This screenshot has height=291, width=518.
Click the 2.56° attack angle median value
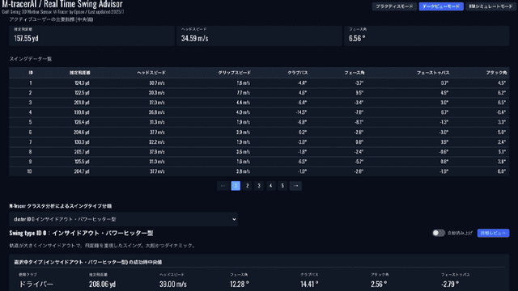pos(379,284)
